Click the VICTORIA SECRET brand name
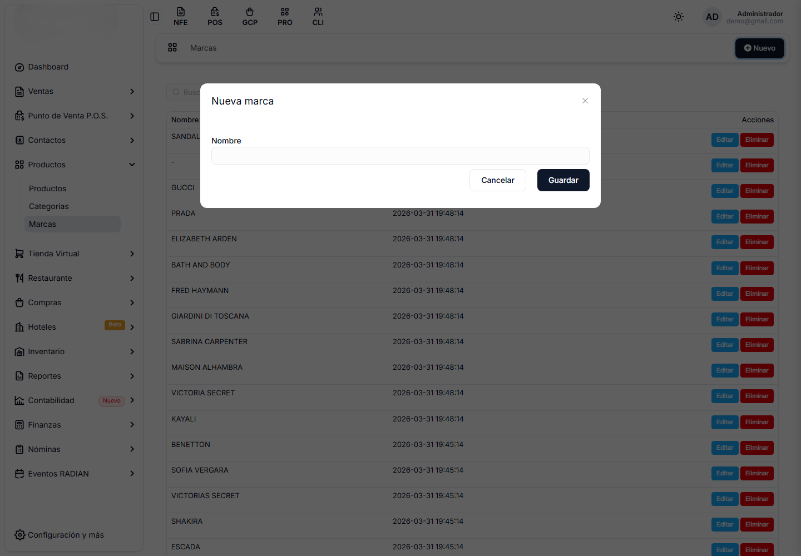801x556 pixels. tap(203, 393)
